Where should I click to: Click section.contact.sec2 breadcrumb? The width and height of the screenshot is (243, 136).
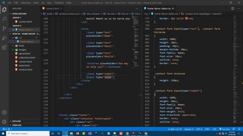[69, 14]
